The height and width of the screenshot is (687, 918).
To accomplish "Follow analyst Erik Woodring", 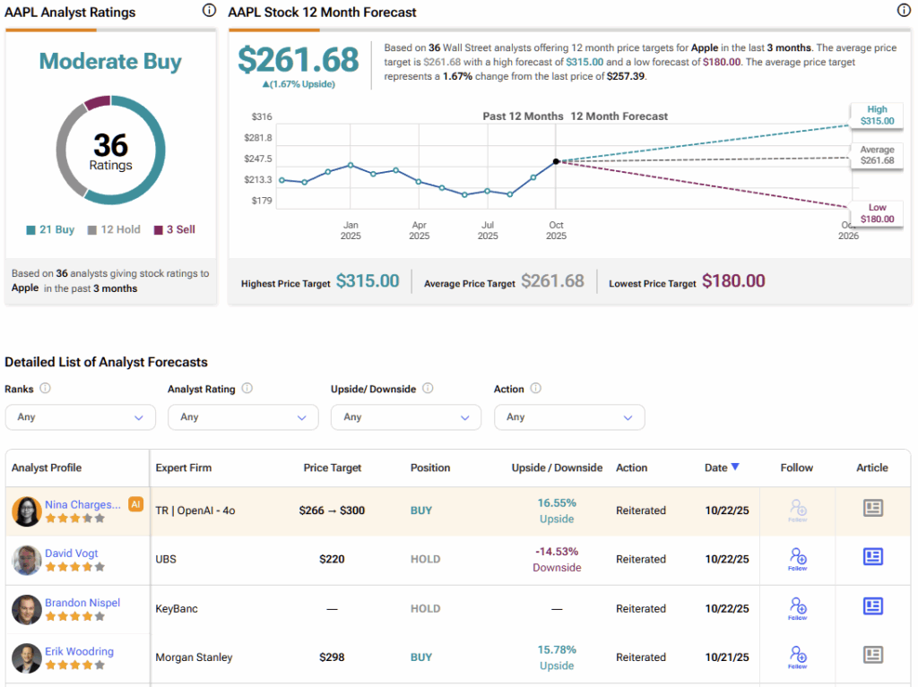I will tap(797, 657).
